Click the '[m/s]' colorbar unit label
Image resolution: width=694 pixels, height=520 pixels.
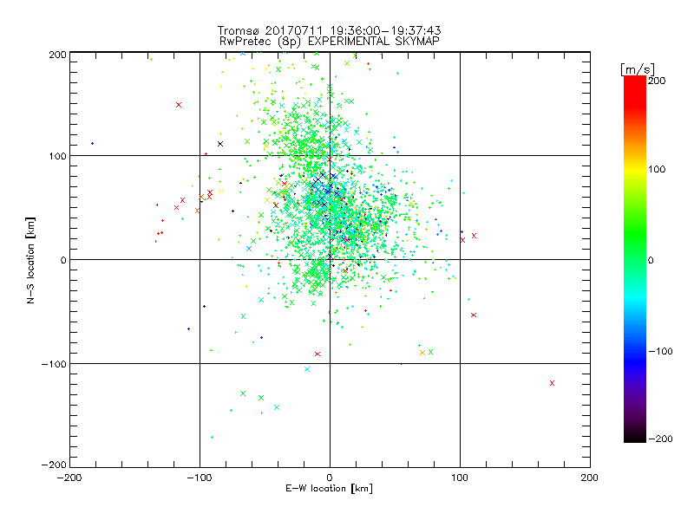[x=638, y=69]
